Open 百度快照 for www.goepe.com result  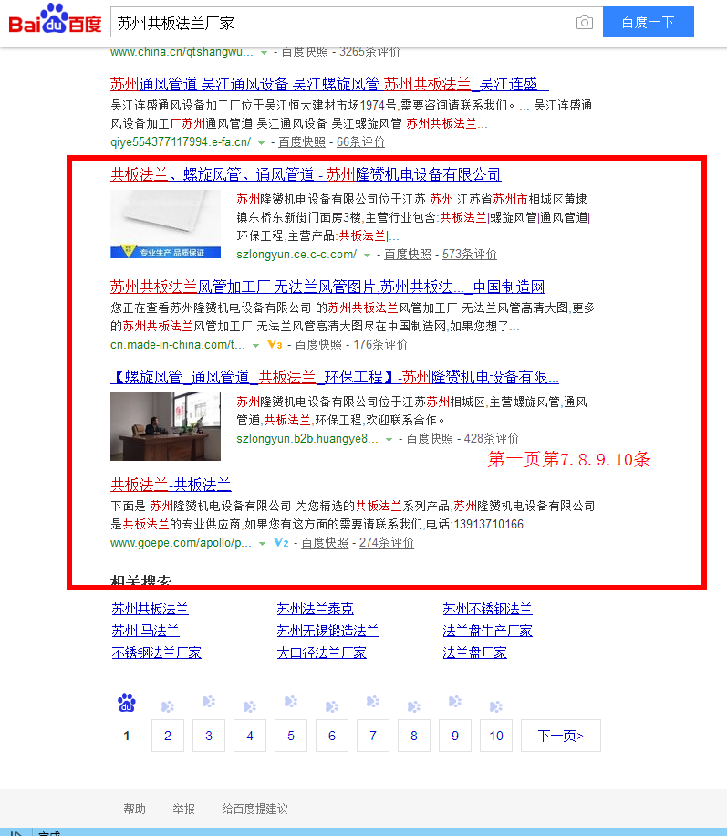[x=325, y=542]
